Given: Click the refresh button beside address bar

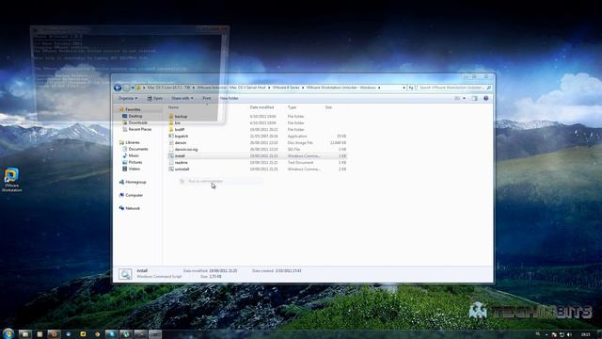Looking at the screenshot, I should coord(411,88).
